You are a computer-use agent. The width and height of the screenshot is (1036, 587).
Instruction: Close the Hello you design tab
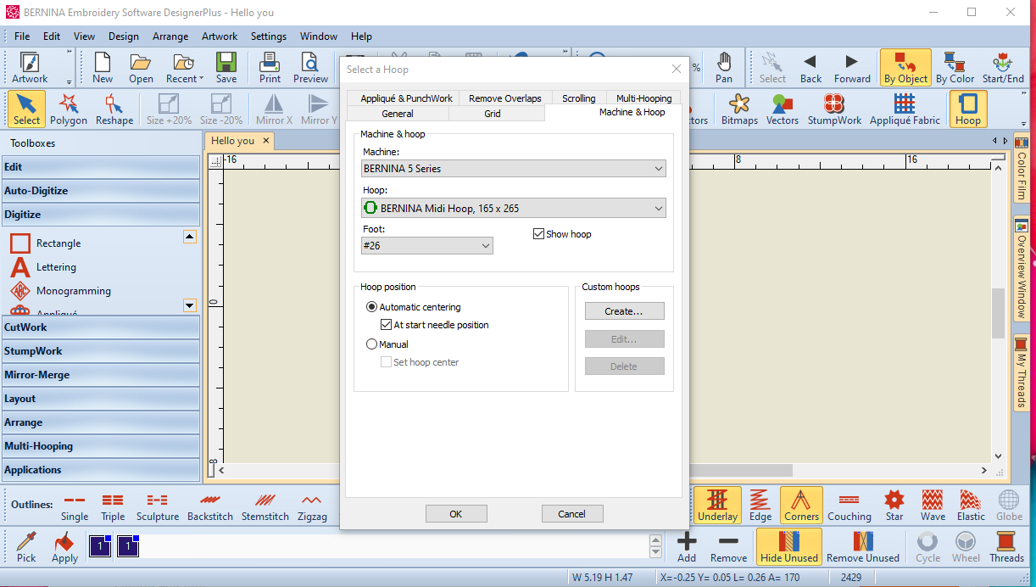[265, 141]
